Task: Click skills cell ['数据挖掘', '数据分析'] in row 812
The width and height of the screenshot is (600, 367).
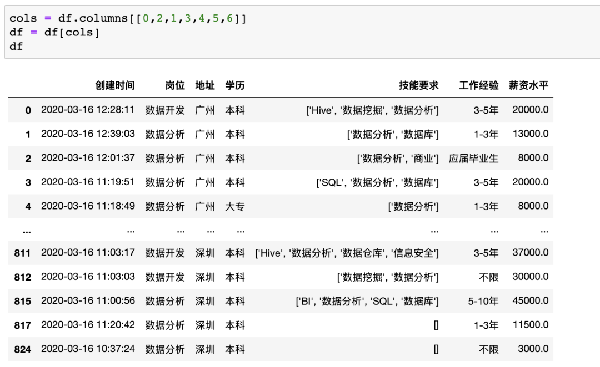Action: (388, 277)
